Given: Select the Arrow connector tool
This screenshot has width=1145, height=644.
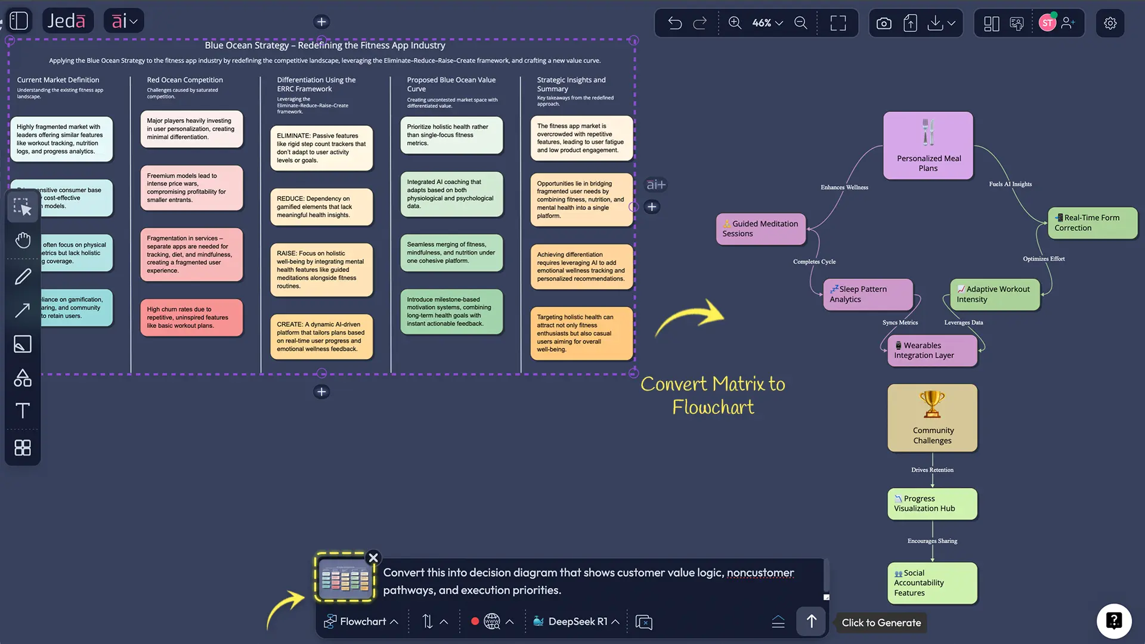Looking at the screenshot, I should 22,310.
